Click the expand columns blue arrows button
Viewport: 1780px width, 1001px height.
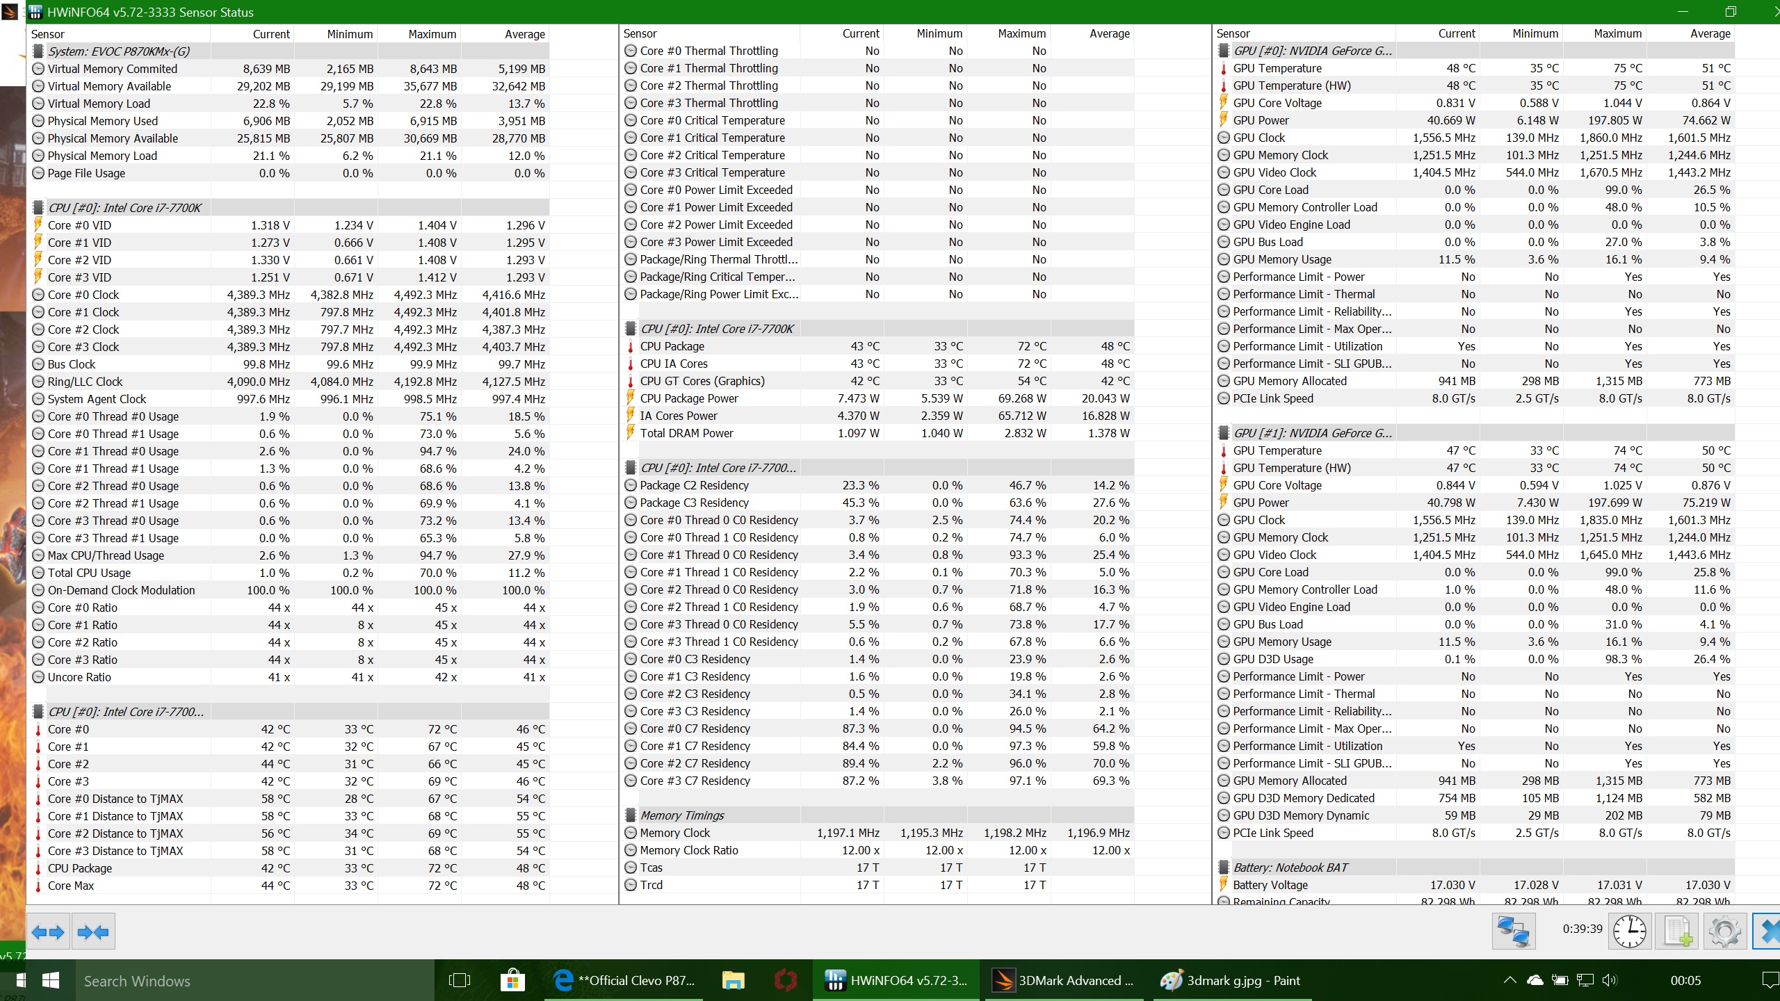click(48, 931)
